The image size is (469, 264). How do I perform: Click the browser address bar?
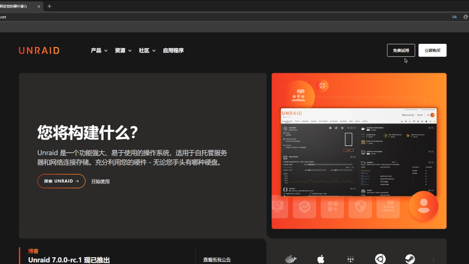pyautogui.click(x=224, y=17)
